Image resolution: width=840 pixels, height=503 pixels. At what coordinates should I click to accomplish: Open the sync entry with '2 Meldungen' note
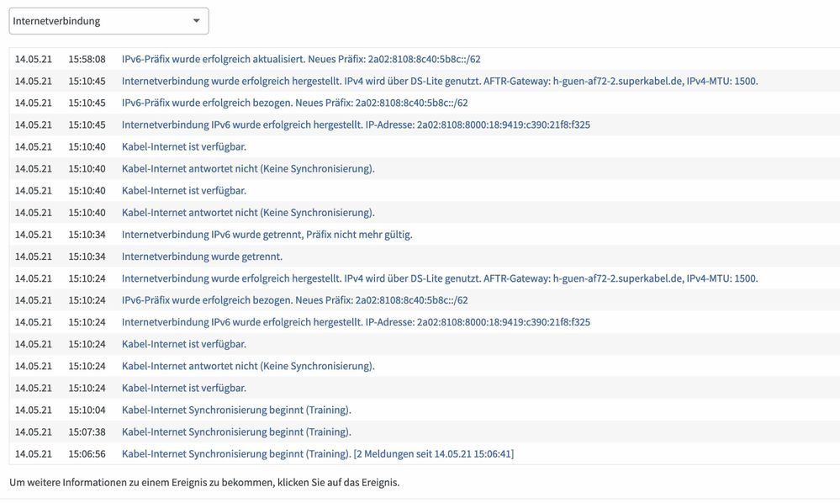(318, 453)
